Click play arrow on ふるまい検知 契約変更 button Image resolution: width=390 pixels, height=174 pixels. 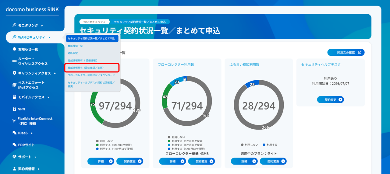pos(283,161)
